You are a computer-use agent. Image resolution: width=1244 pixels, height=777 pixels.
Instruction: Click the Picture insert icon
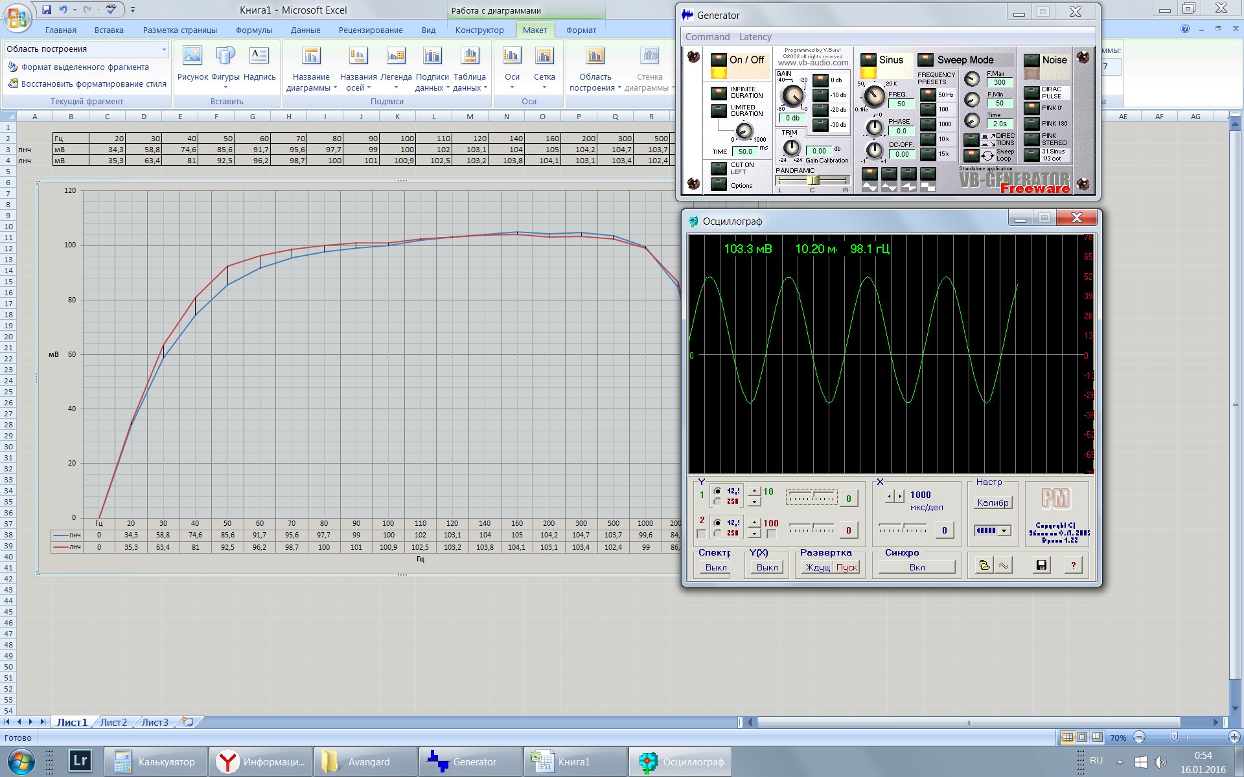click(x=192, y=56)
